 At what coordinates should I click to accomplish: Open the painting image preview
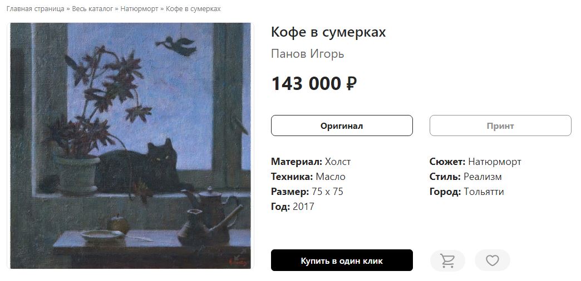click(130, 145)
